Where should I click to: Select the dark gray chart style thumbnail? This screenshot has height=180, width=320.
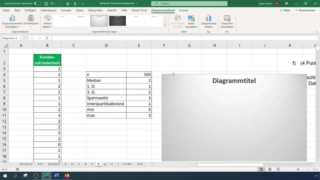point(117,21)
